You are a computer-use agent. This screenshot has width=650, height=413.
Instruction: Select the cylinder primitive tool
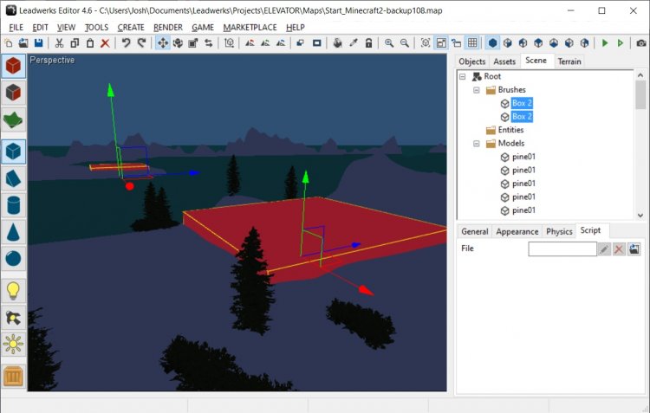(x=14, y=205)
